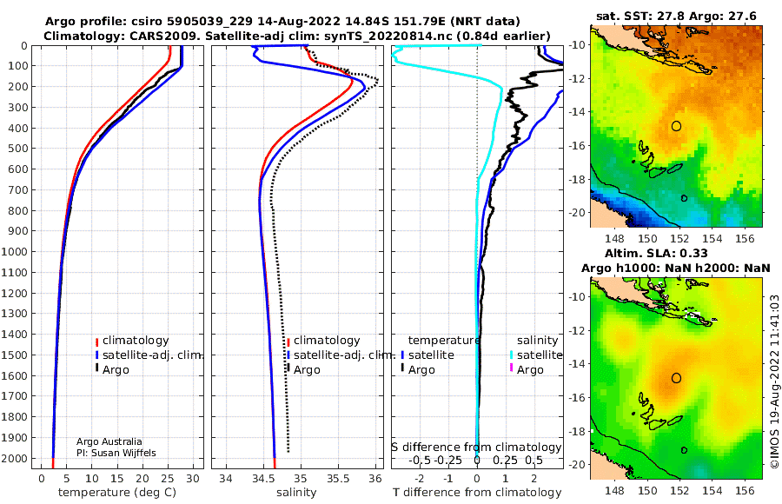Click the 'sat. SST: 27.8 Argo: 27.6' title
The height and width of the screenshot is (504, 782).
click(676, 17)
